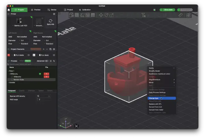205x138 pixels.
Task: Toggle printable checkbox for 3DBenchy
Action: tap(40, 74)
